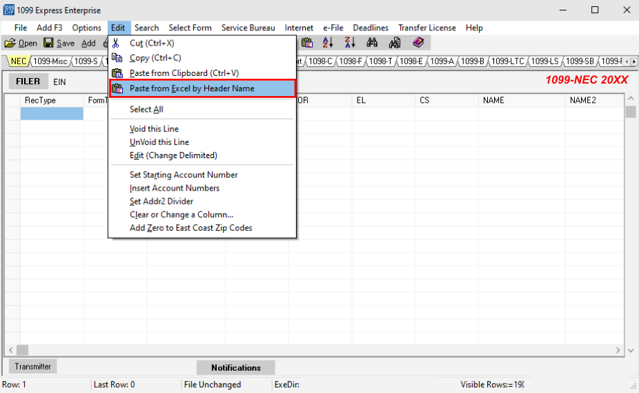Click the FILER button
This screenshot has width=639, height=393.
pos(28,82)
